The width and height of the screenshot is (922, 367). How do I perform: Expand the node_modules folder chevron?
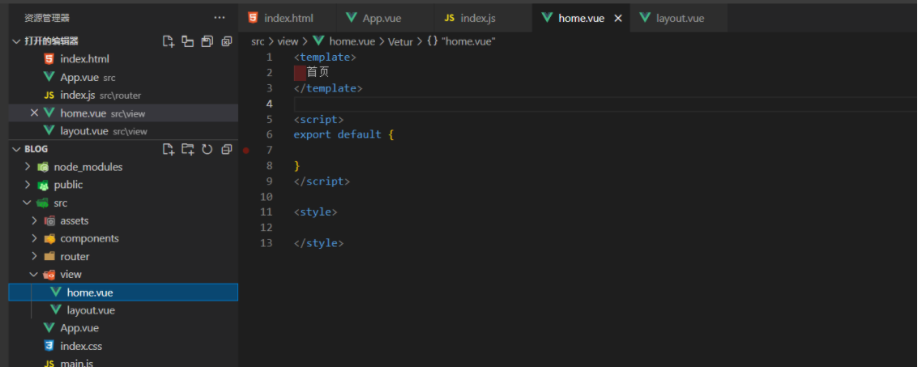(27, 167)
